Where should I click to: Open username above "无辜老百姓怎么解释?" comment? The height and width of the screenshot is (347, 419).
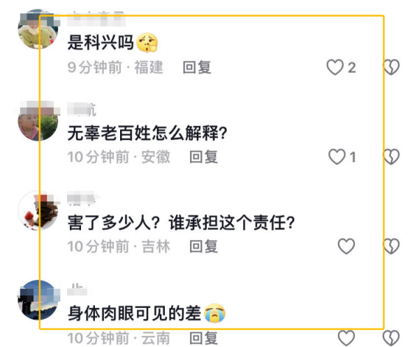point(82,109)
